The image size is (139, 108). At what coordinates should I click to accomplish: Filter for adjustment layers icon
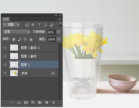point(33,25)
